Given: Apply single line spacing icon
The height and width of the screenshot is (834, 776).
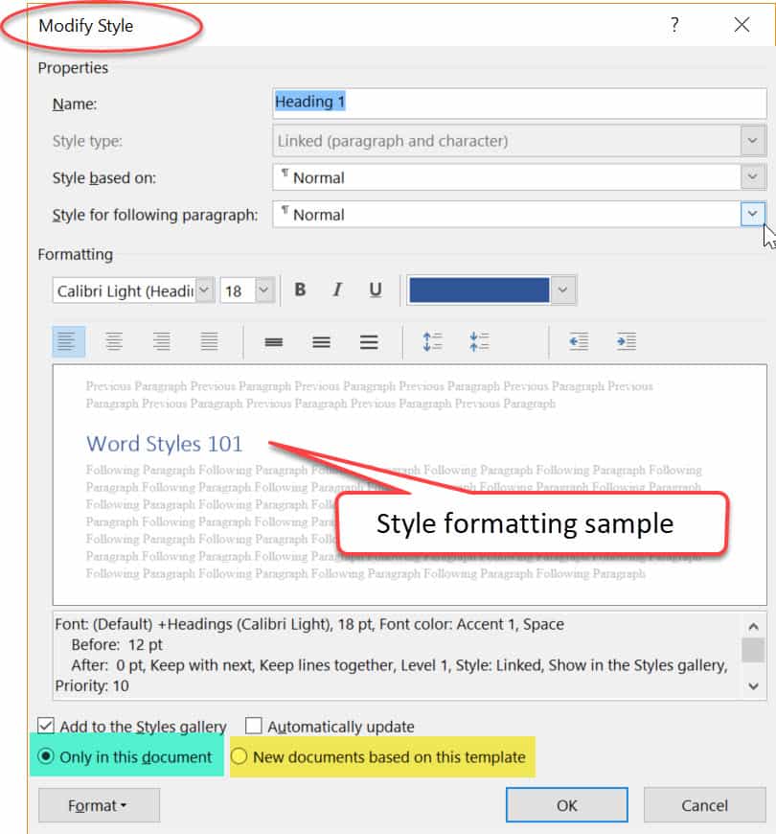Looking at the screenshot, I should point(274,341).
